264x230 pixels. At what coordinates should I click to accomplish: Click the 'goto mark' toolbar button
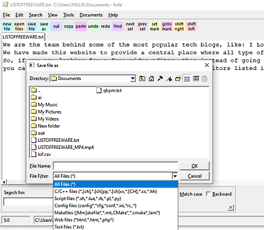pos(167,26)
